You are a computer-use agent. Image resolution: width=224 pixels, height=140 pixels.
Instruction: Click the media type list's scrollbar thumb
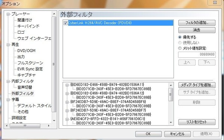171,95
